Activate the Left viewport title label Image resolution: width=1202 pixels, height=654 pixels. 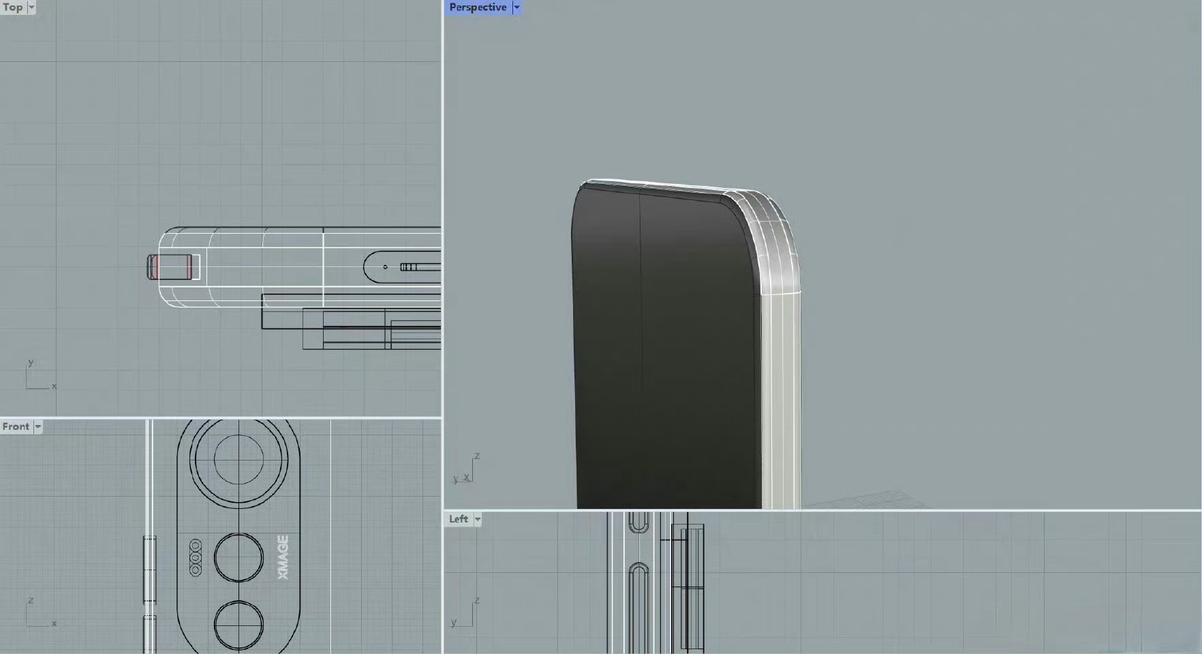click(x=459, y=519)
